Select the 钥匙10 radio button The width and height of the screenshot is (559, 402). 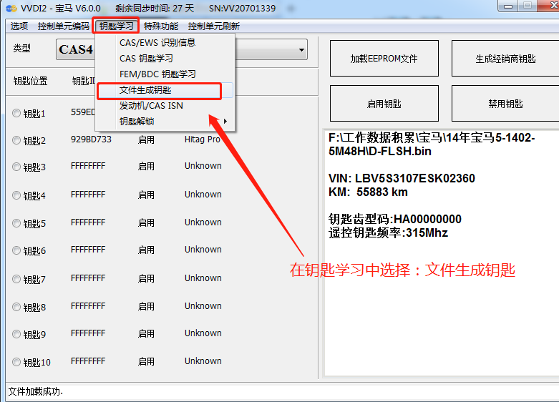pyautogui.click(x=16, y=362)
